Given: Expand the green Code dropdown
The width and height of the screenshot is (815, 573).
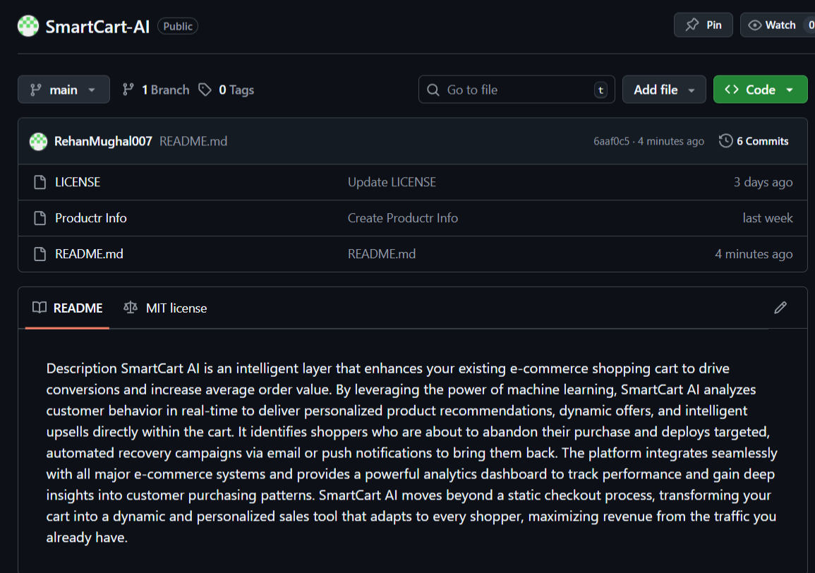Looking at the screenshot, I should 760,90.
